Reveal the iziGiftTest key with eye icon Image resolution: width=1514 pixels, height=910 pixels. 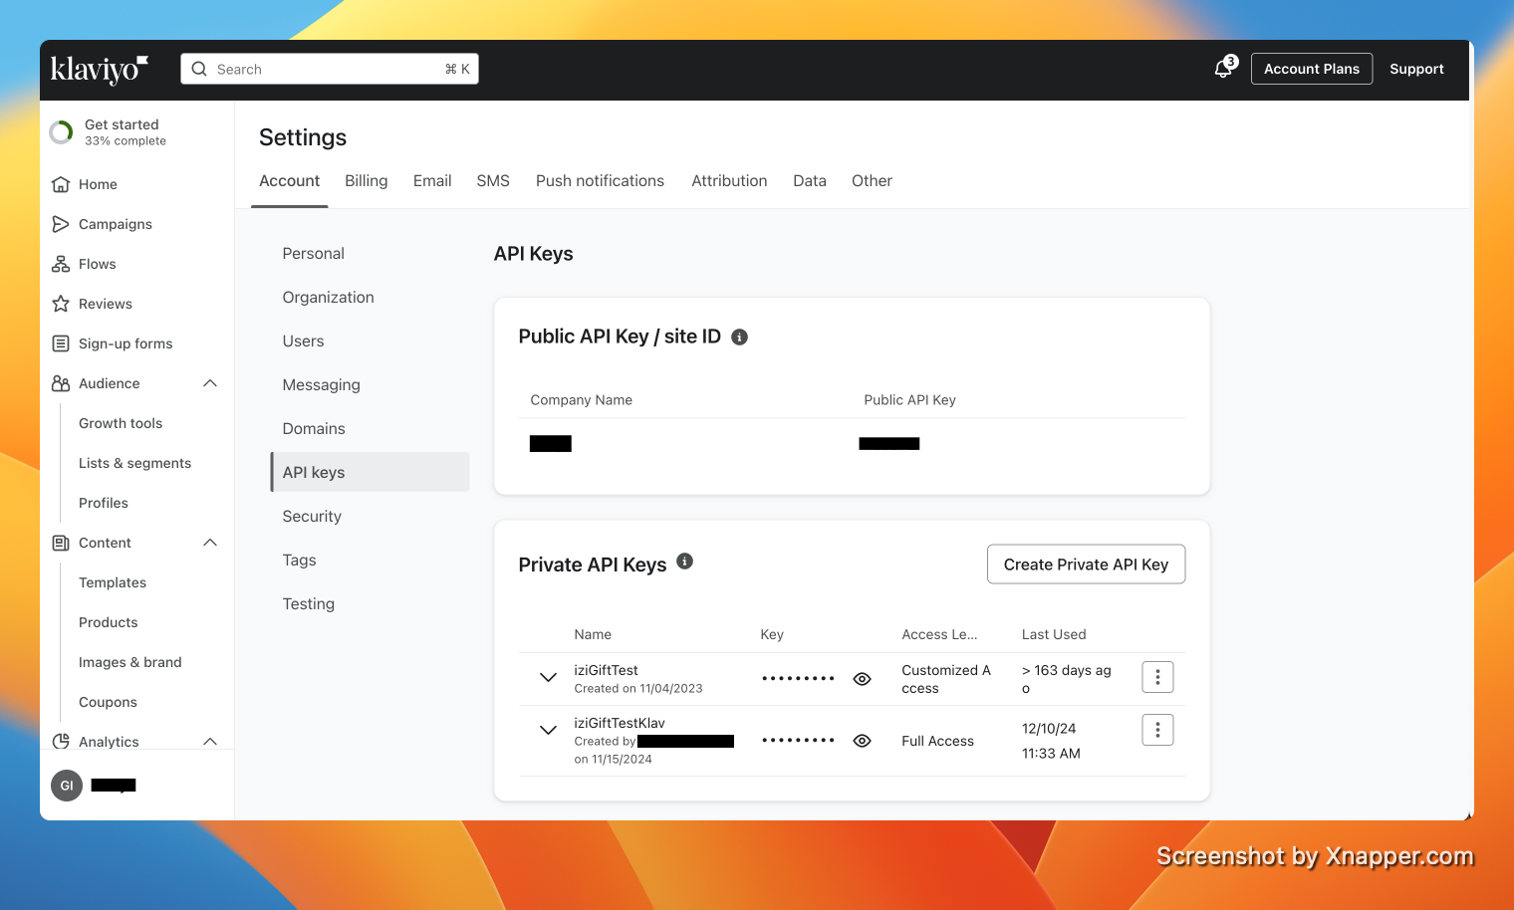pyautogui.click(x=863, y=679)
